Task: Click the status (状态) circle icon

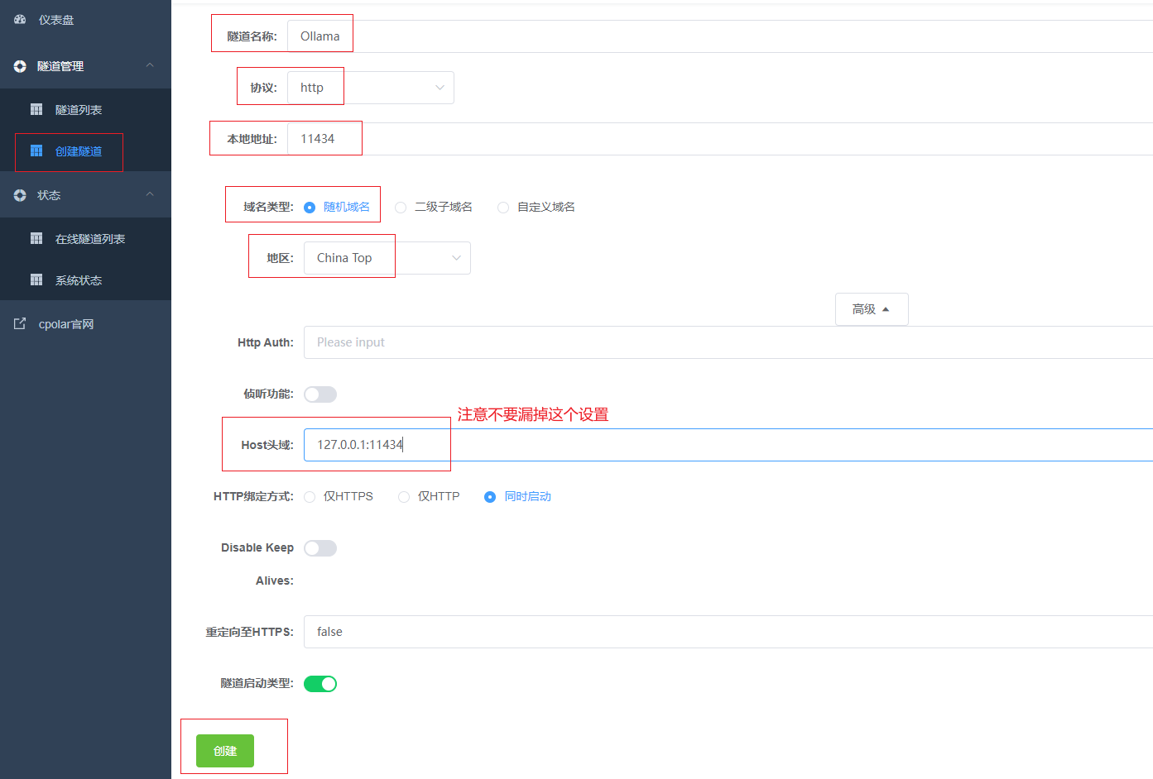Action: (x=20, y=195)
